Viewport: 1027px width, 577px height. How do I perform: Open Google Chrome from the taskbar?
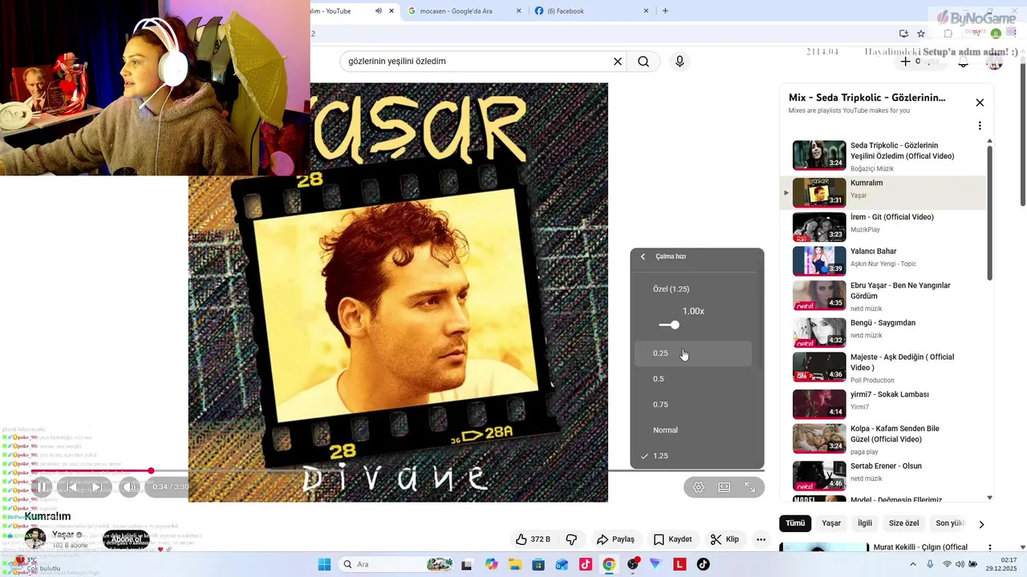[x=609, y=564]
